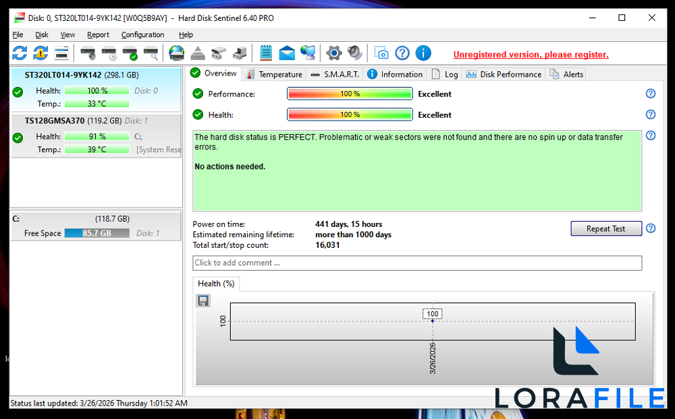Click the refresh disk information icon
Image resolution: width=675 pixels, height=419 pixels.
(20, 53)
